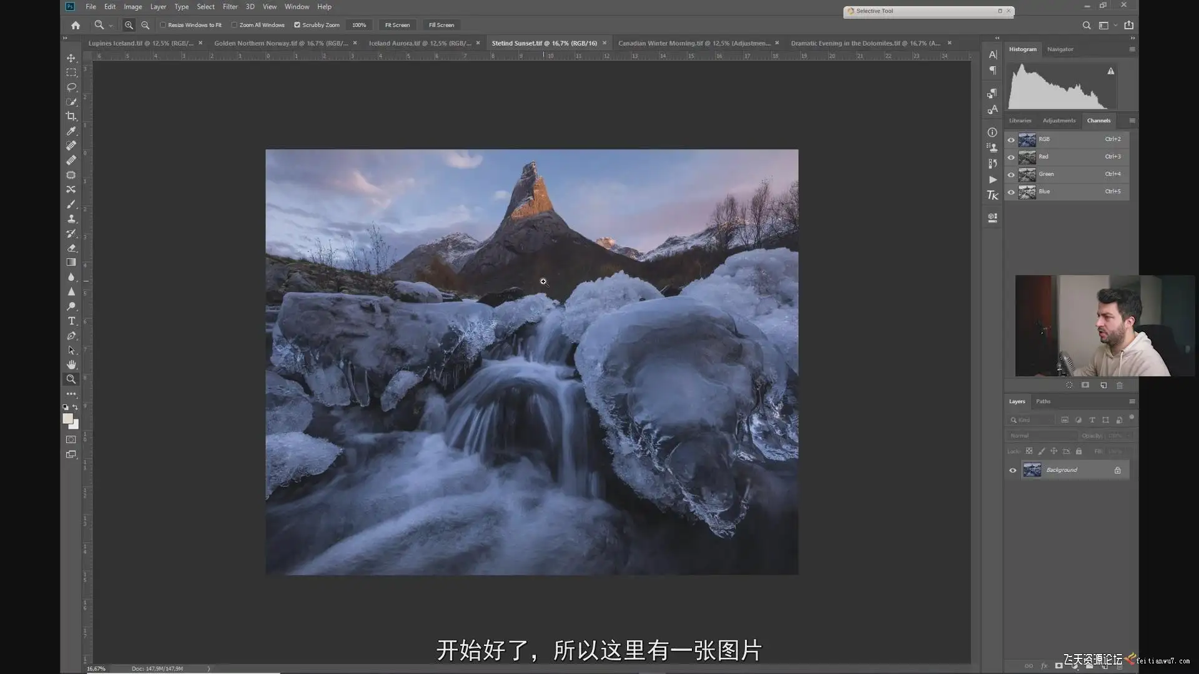This screenshot has height=674, width=1199.
Task: Select the Clone Stamp tool
Action: (71, 219)
